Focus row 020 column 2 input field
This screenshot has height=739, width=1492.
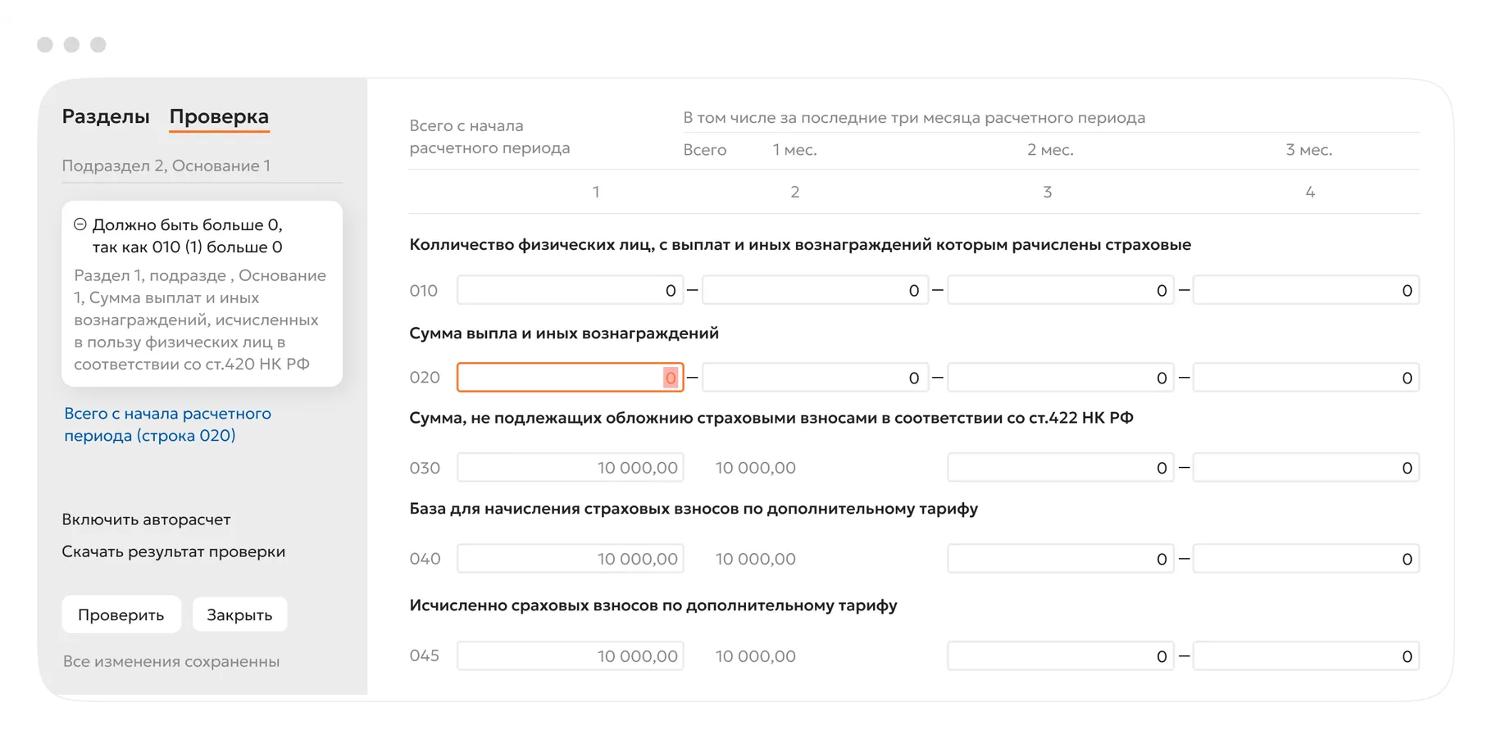816,378
